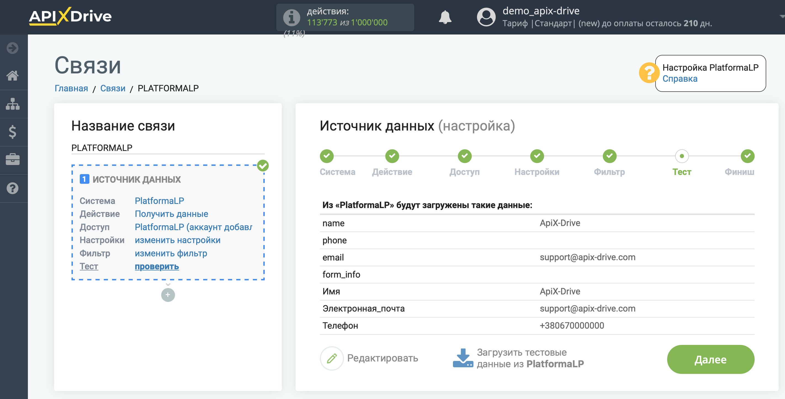Open billing dollar icon in sidebar
Screen dimensions: 785x399
pyautogui.click(x=12, y=132)
